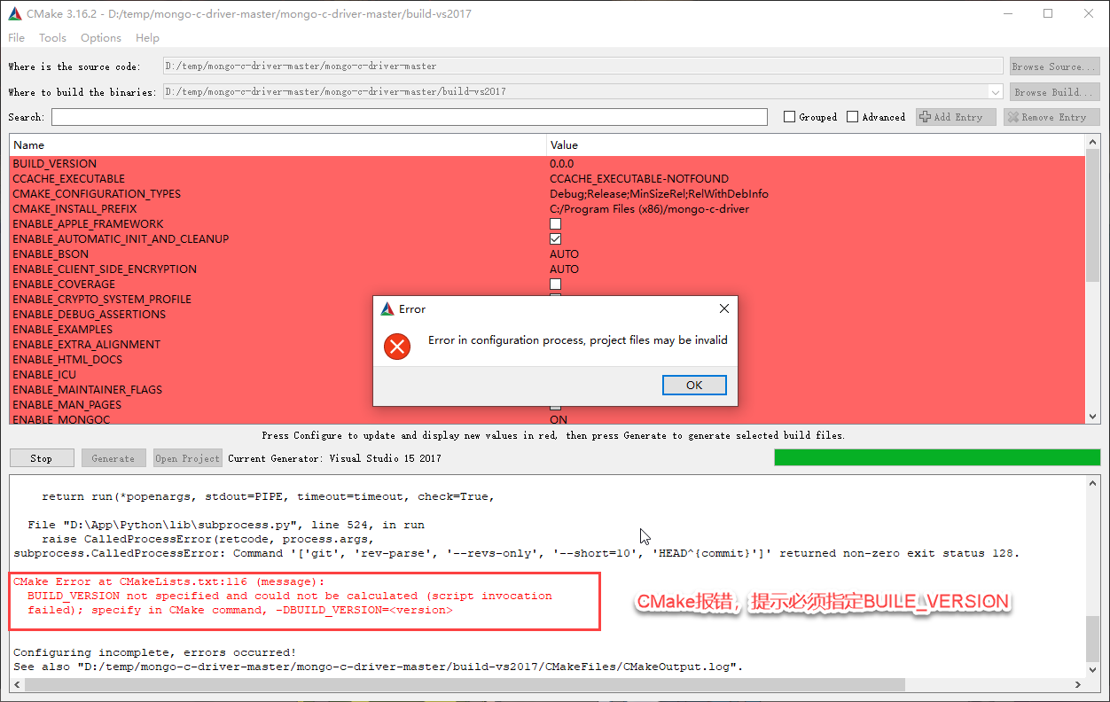This screenshot has height=702, width=1110.
Task: Select the ENABLE_EXAMPLES entry
Action: 63,330
